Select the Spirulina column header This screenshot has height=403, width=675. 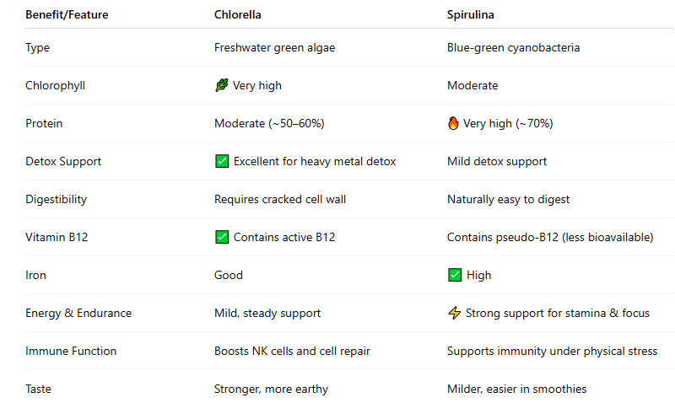[471, 14]
